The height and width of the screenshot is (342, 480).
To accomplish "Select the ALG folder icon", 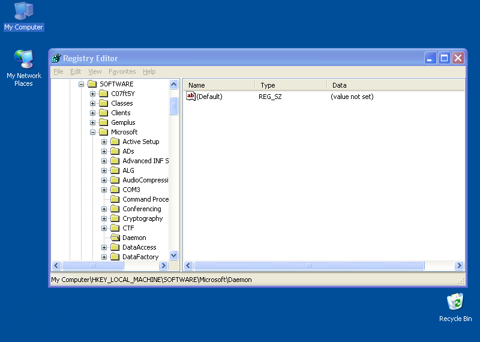I will click(x=115, y=170).
